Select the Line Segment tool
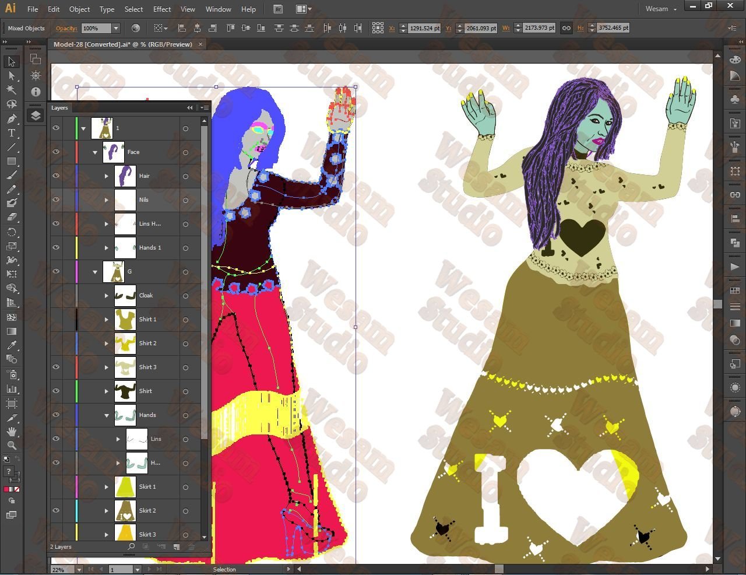This screenshot has height=575, width=746. pyautogui.click(x=12, y=147)
